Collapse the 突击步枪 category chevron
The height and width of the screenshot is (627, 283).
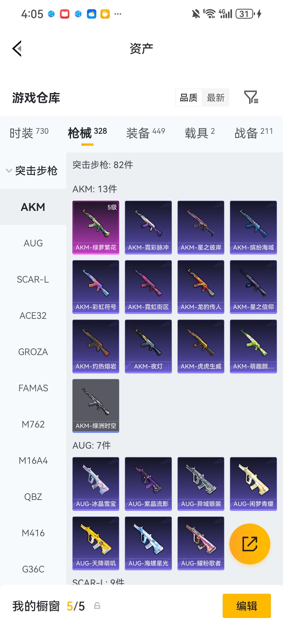9,171
